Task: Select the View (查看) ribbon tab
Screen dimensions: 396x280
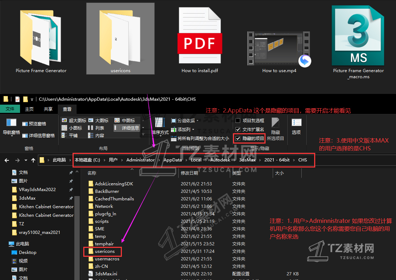Action: click(67, 109)
